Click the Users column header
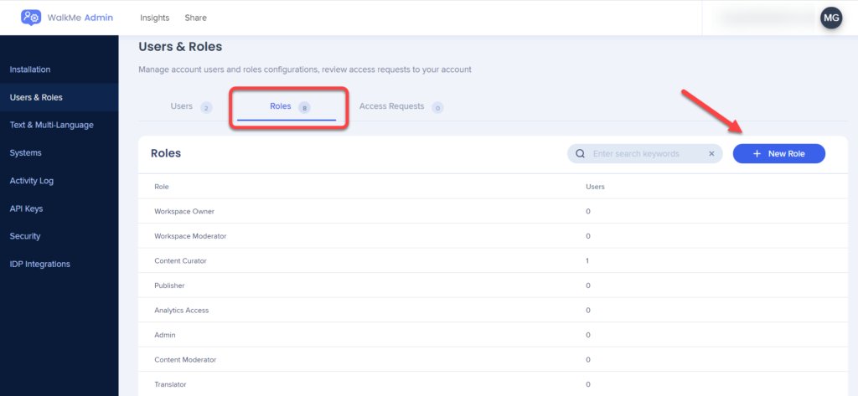 [x=595, y=187]
